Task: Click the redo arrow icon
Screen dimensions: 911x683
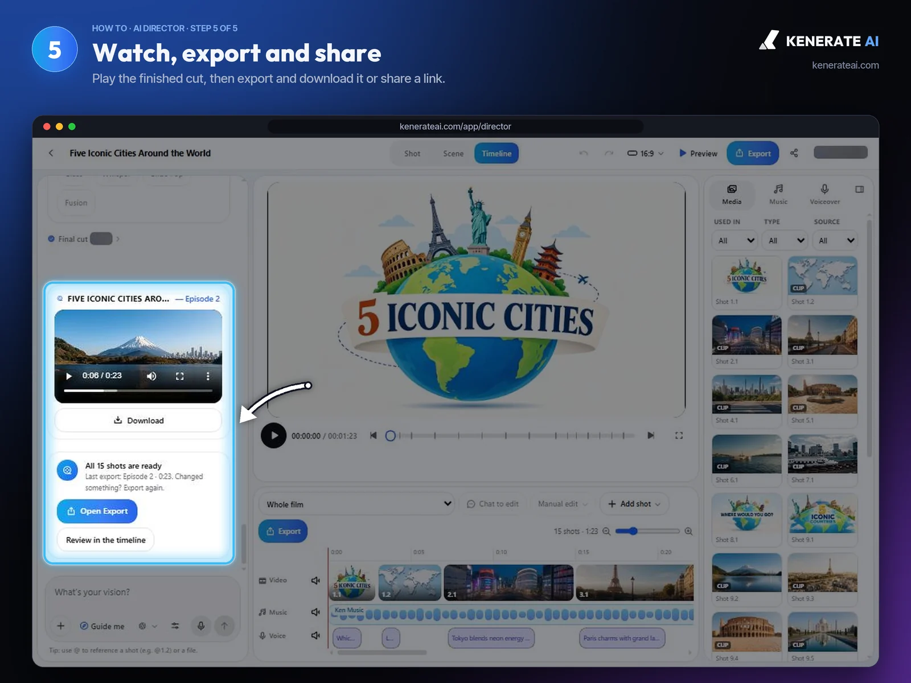Action: pyautogui.click(x=609, y=153)
